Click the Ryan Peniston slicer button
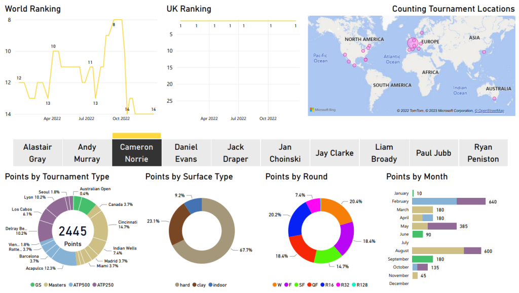This screenshot has width=519, height=293. pyautogui.click(x=483, y=153)
